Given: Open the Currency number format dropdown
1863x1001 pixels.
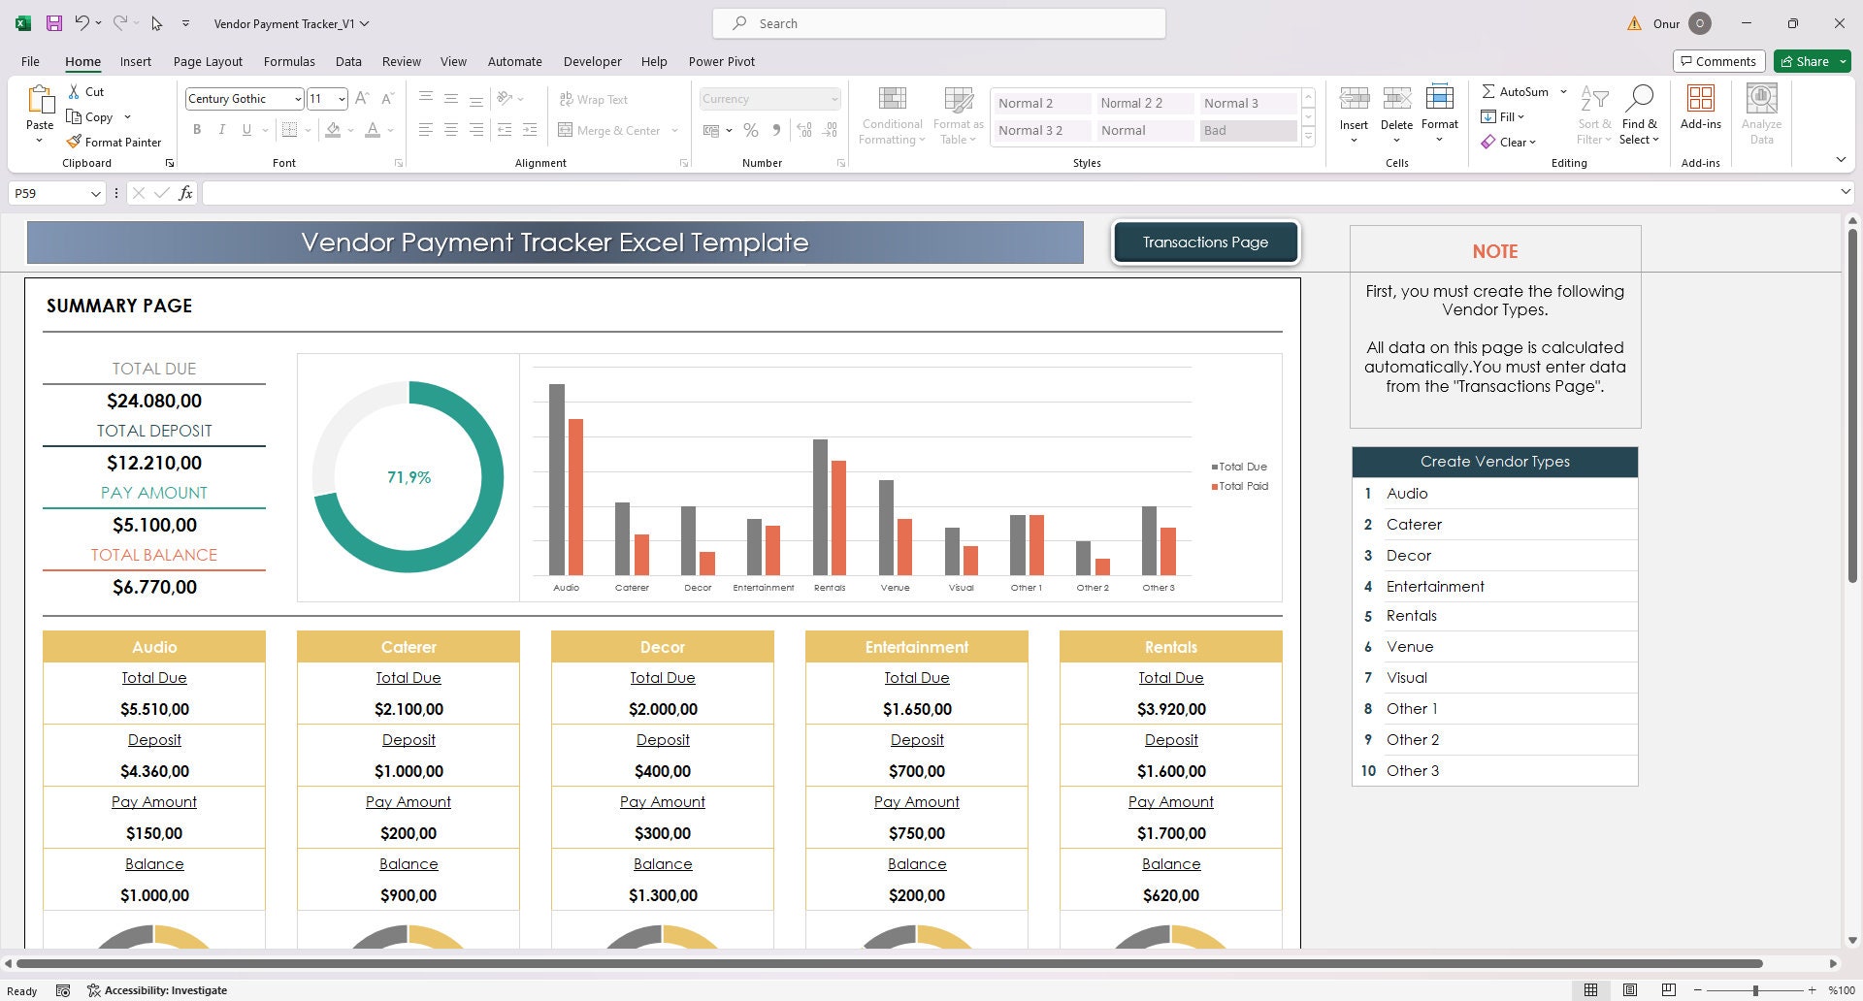Looking at the screenshot, I should 833,99.
